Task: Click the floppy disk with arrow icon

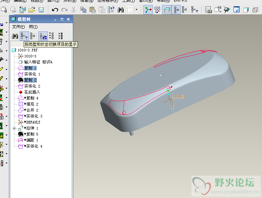Action: point(22,10)
